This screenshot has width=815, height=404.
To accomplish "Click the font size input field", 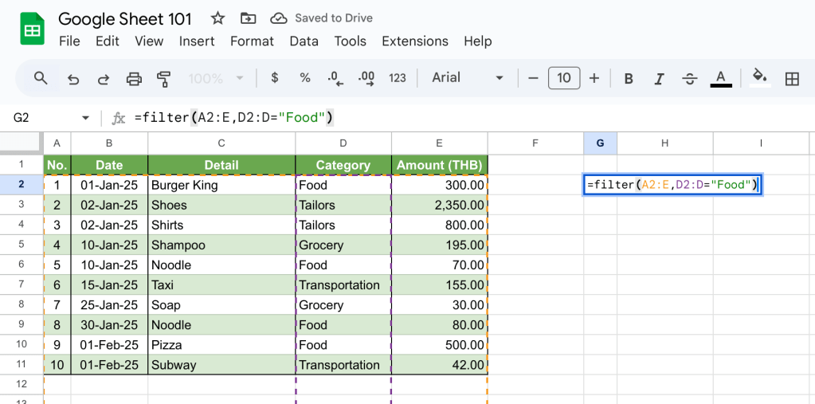I will coord(564,78).
